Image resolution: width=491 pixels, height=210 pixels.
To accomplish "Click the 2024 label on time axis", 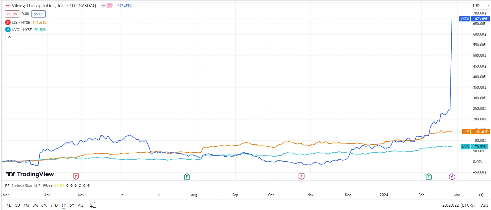I will tap(384, 195).
